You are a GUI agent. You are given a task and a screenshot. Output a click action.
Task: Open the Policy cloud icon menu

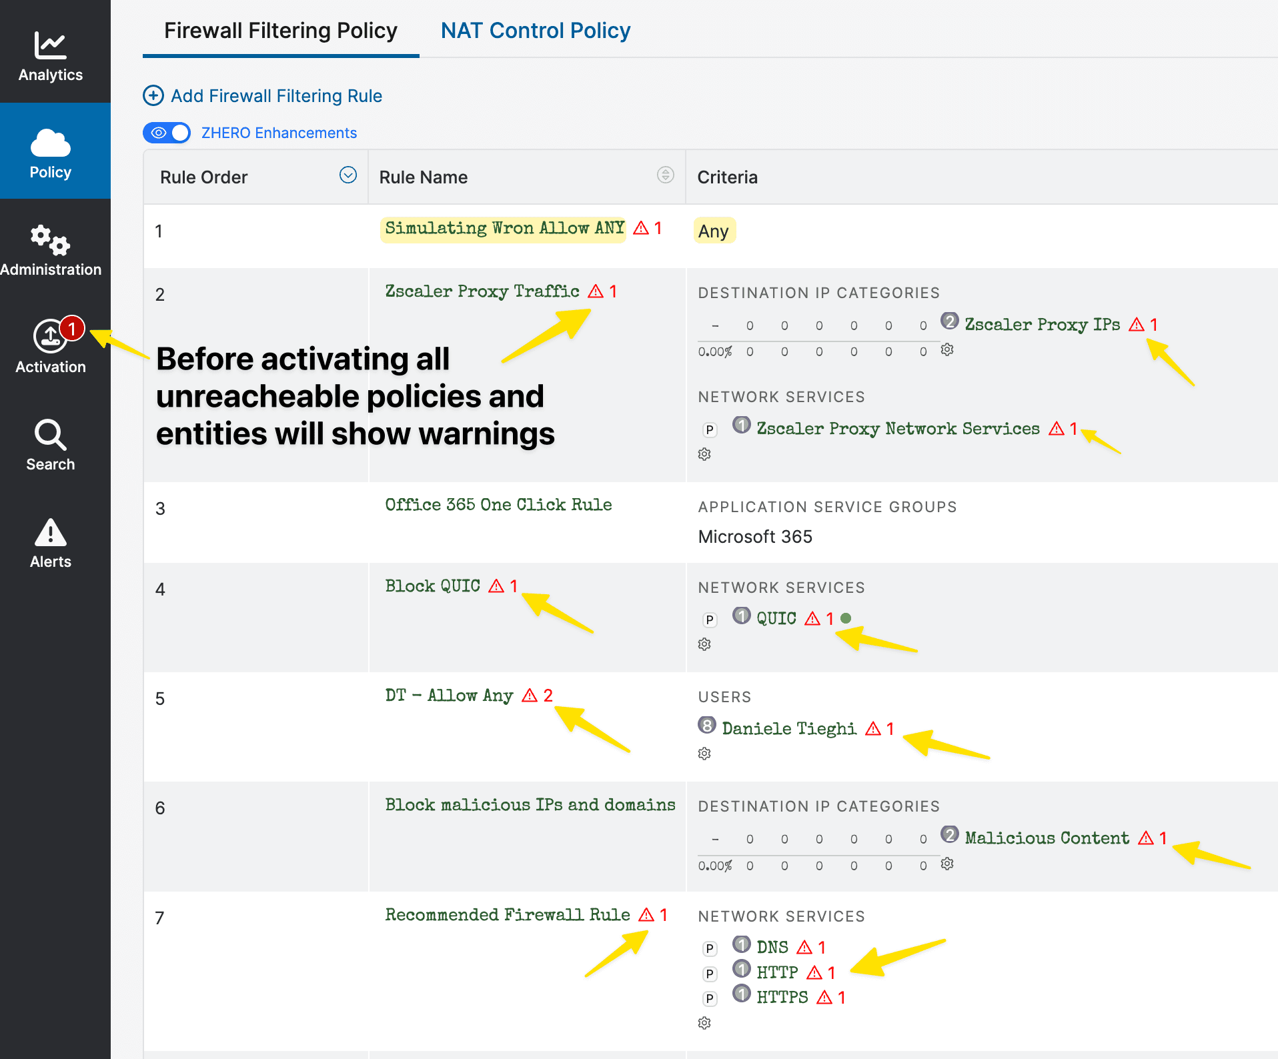click(x=51, y=153)
